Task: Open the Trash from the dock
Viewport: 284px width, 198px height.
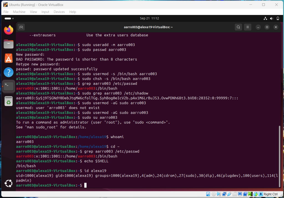Action: 9,101
